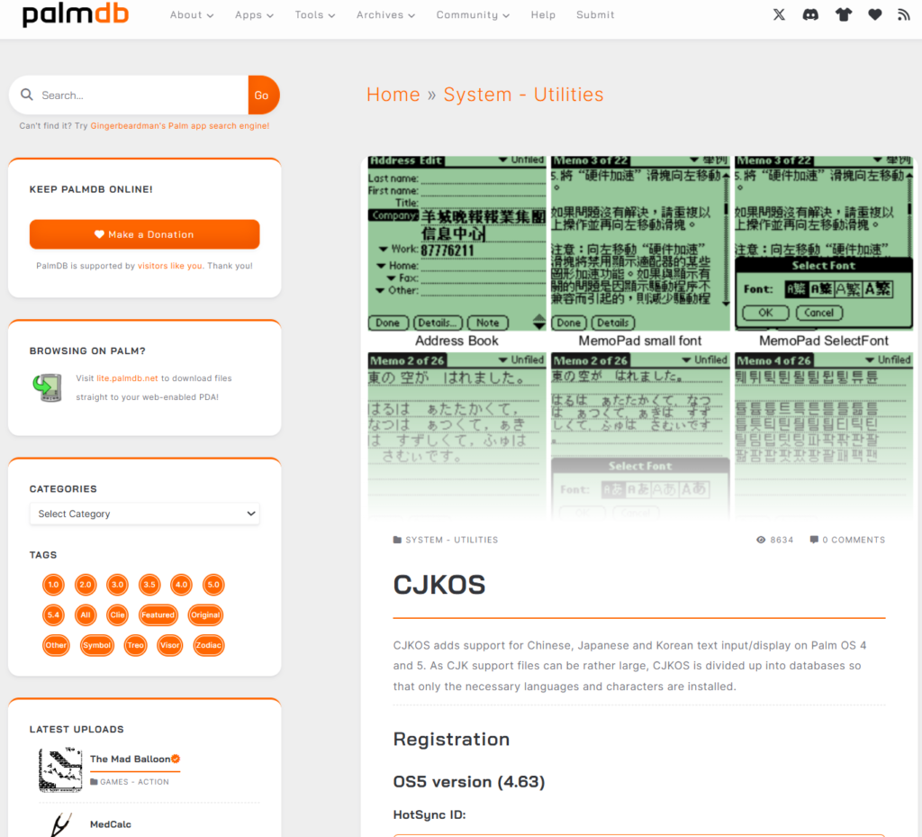
Task: Click the CJKOS title heading
Action: (439, 585)
